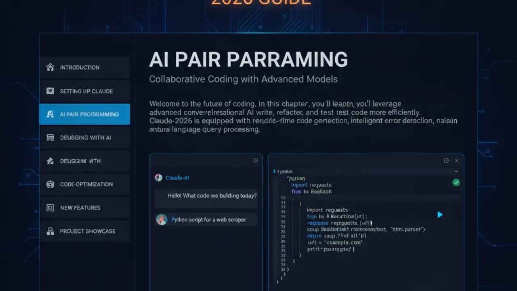Click the home icon beside Introduction
The height and width of the screenshot is (291, 517).
tap(50, 67)
